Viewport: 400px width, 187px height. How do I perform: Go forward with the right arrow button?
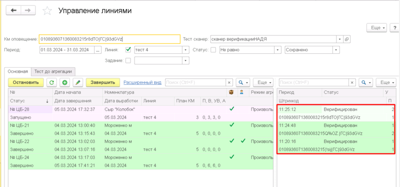(x=28, y=10)
